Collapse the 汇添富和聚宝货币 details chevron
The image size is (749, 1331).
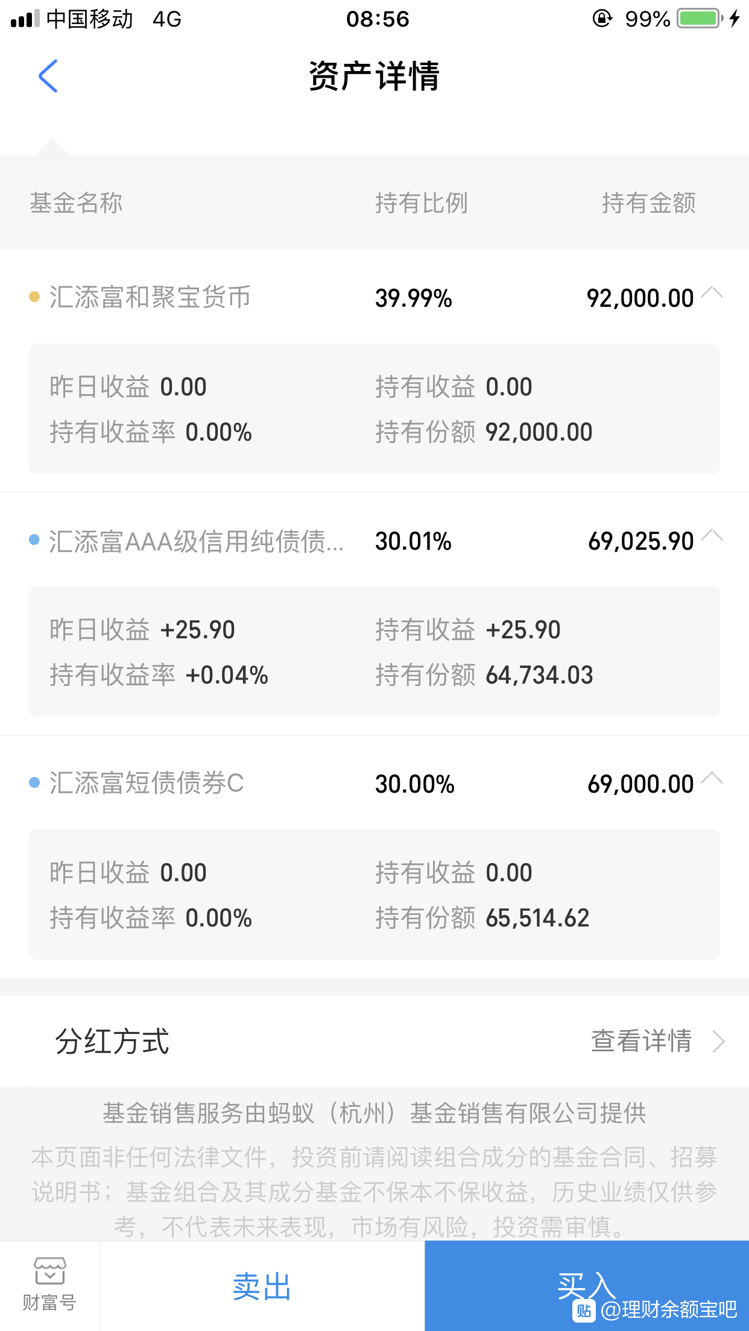pos(712,293)
